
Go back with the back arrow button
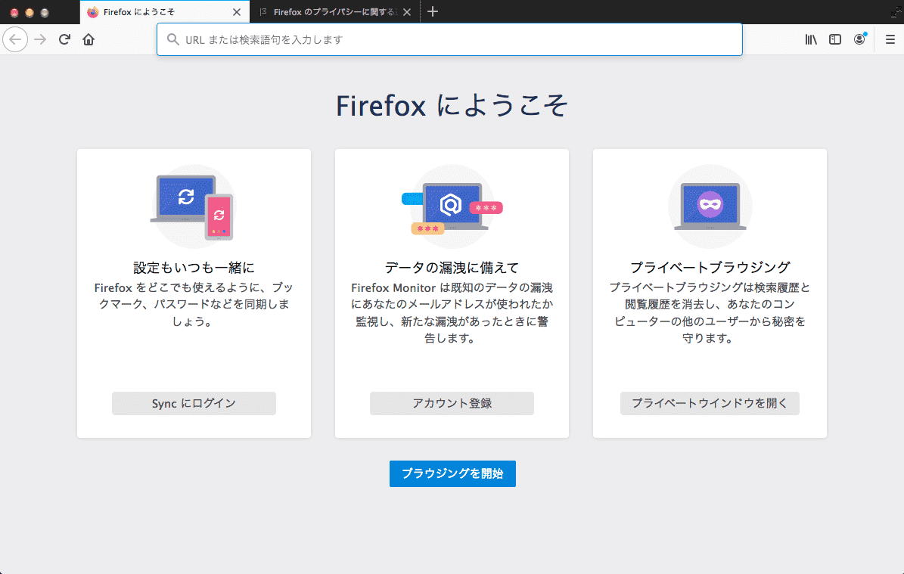tap(15, 39)
